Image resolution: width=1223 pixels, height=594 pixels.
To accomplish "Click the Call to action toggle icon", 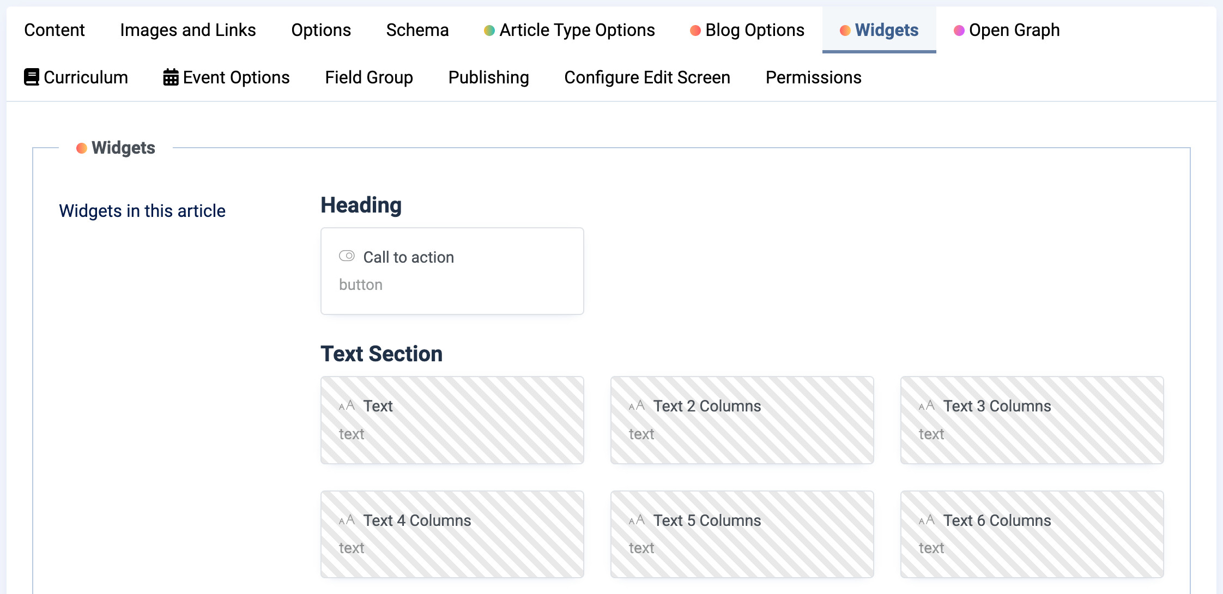I will click(347, 256).
